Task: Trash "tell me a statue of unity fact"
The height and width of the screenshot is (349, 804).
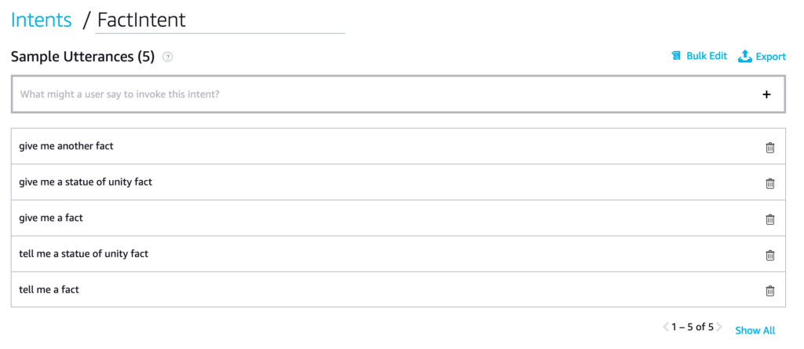Action: coord(769,255)
